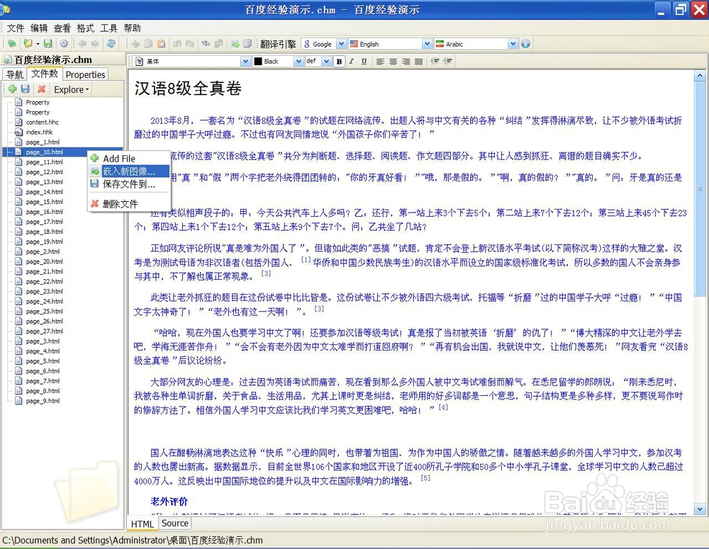Apply center alignment to the text

pos(393,60)
